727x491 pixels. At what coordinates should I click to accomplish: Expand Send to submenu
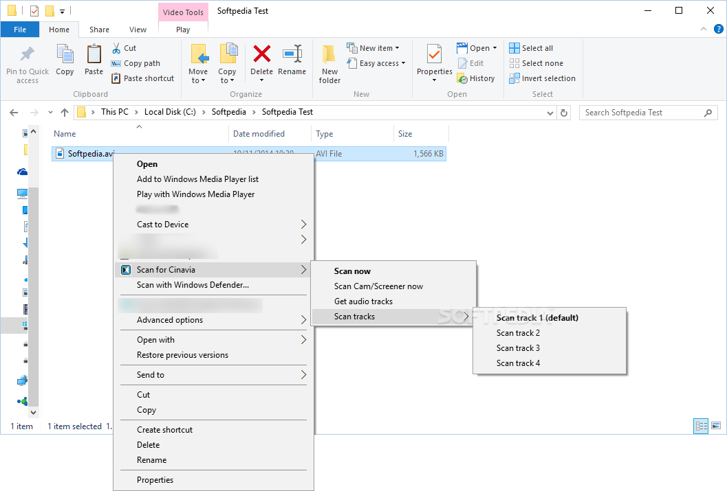214,375
